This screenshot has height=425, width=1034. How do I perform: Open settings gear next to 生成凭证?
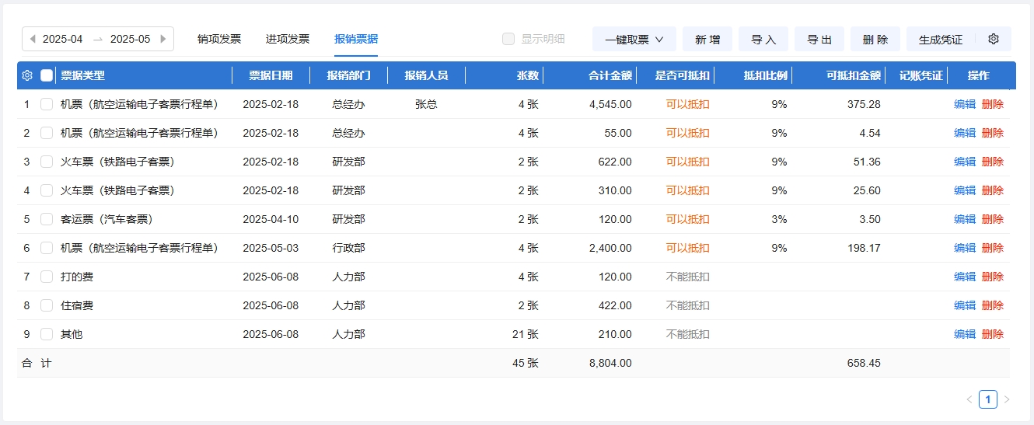[x=993, y=39]
